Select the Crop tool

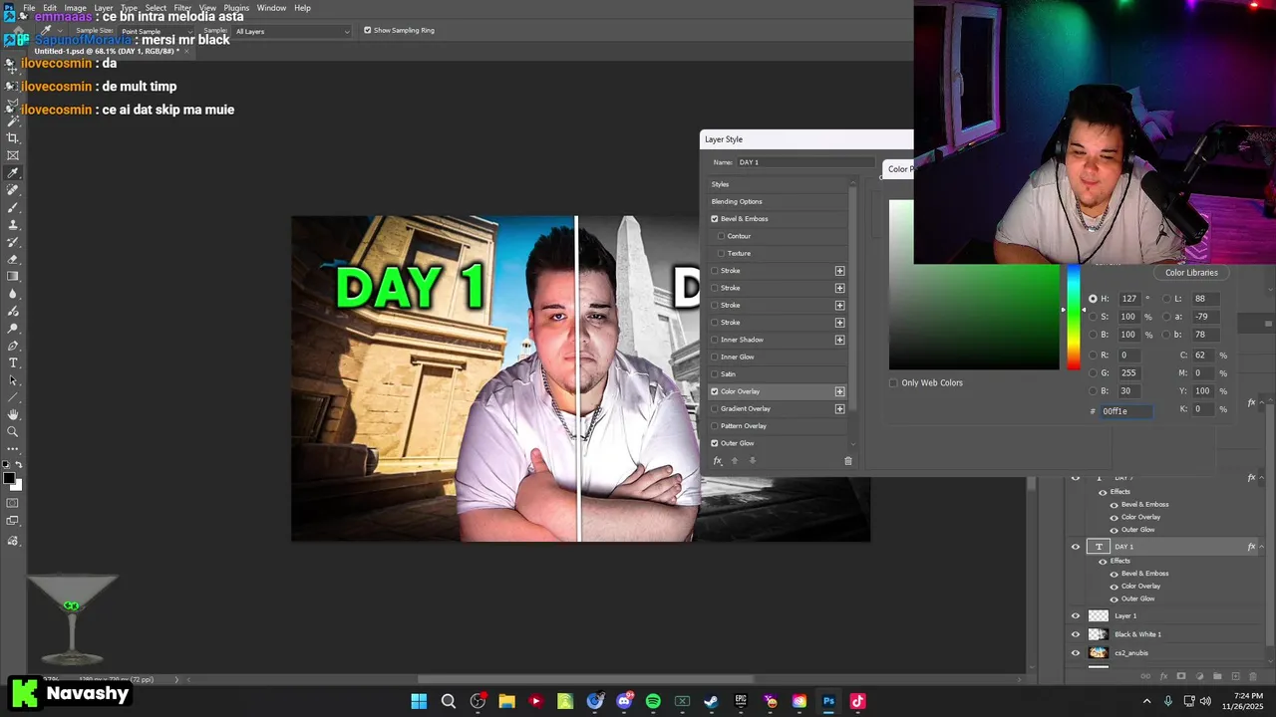pos(13,138)
